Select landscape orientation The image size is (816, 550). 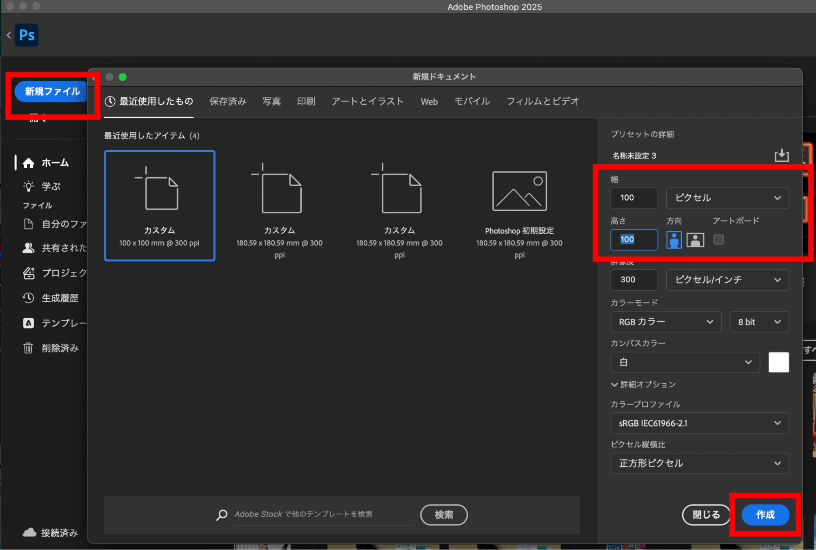695,239
